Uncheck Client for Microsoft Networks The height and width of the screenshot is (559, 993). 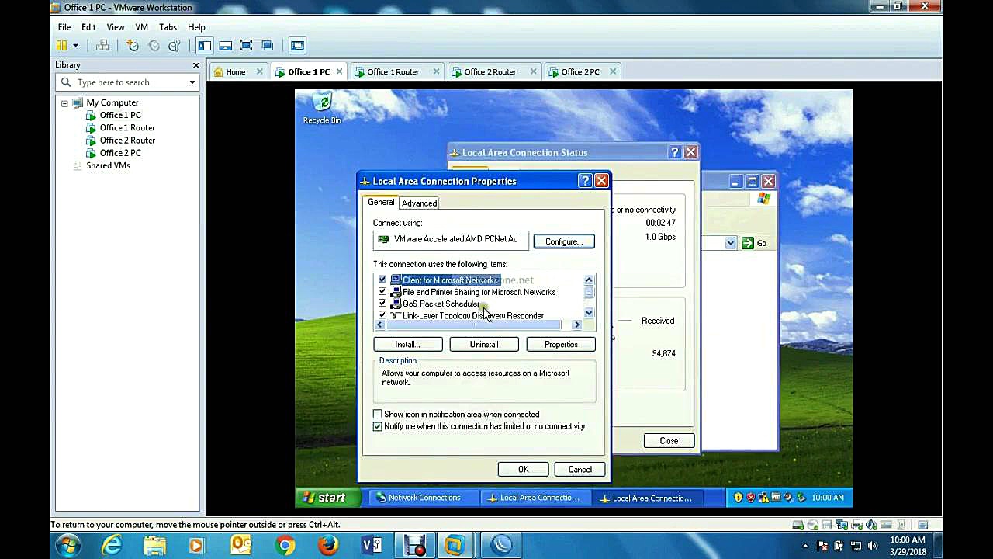point(382,280)
